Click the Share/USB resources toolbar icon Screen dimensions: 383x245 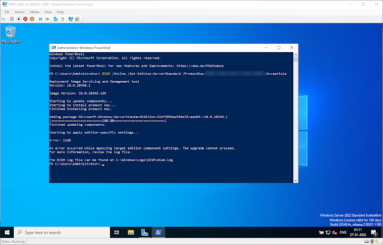[77, 19]
